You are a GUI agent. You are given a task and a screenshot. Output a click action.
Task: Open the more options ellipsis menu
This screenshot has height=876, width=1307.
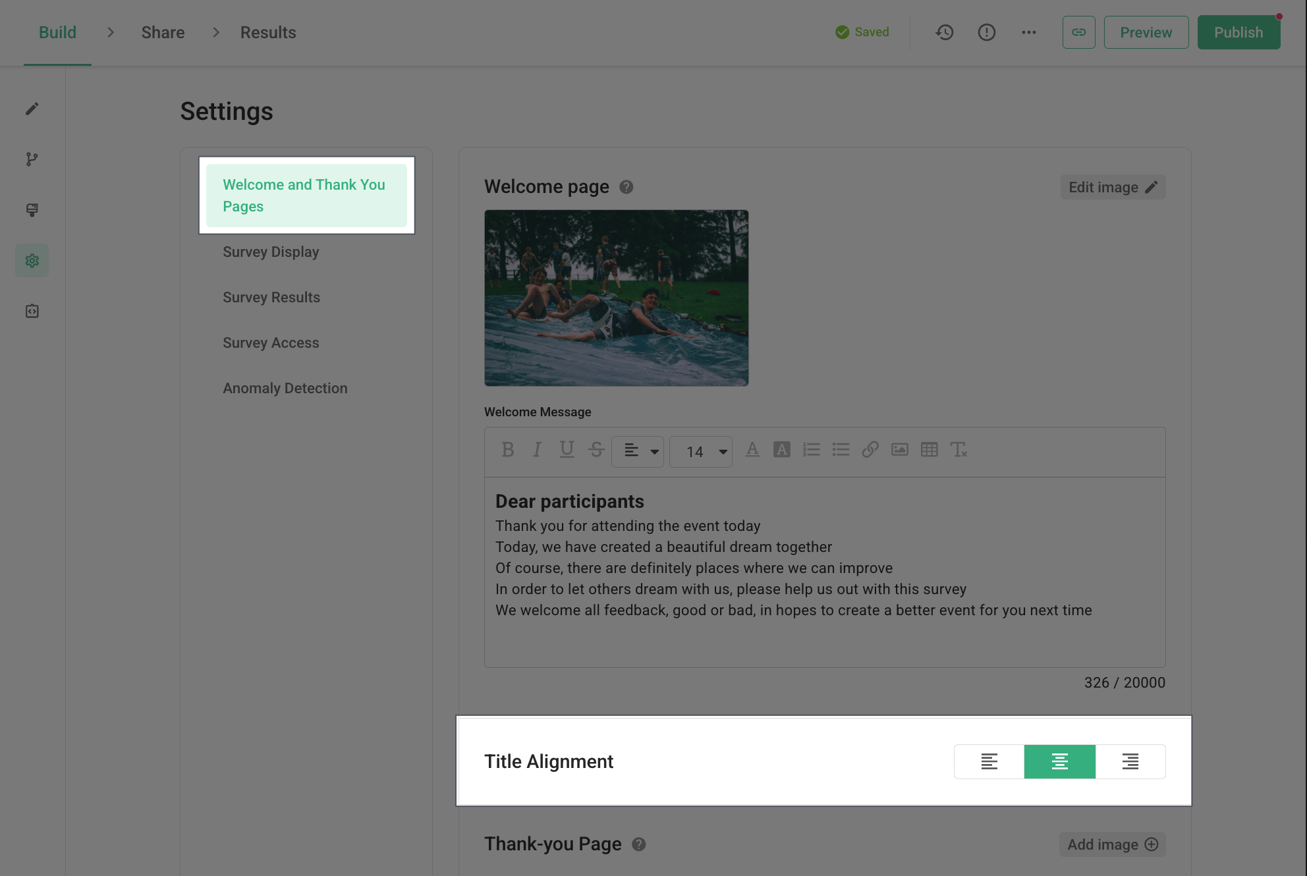[1028, 32]
